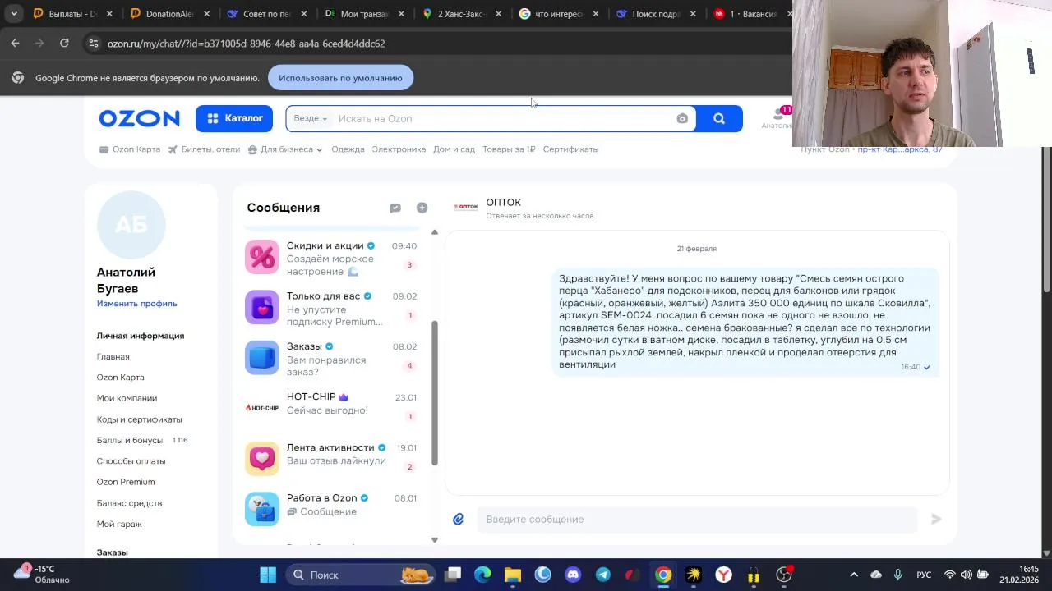Viewport: 1052px width, 591px height.
Task: Open the Только для вас purple icon chat
Action: click(x=262, y=308)
